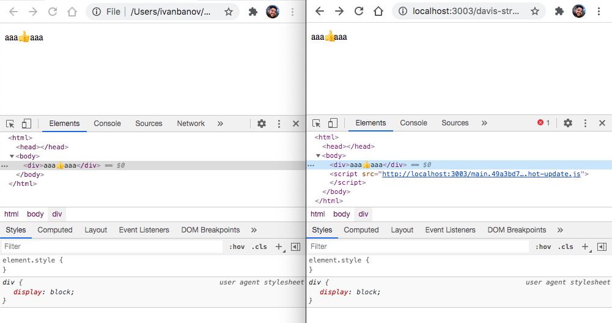Open the Console tab in the right DevTools
Image resolution: width=612 pixels, height=323 pixels.
[413, 122]
